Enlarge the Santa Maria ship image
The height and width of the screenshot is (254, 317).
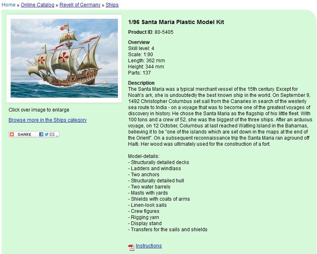[64, 58]
